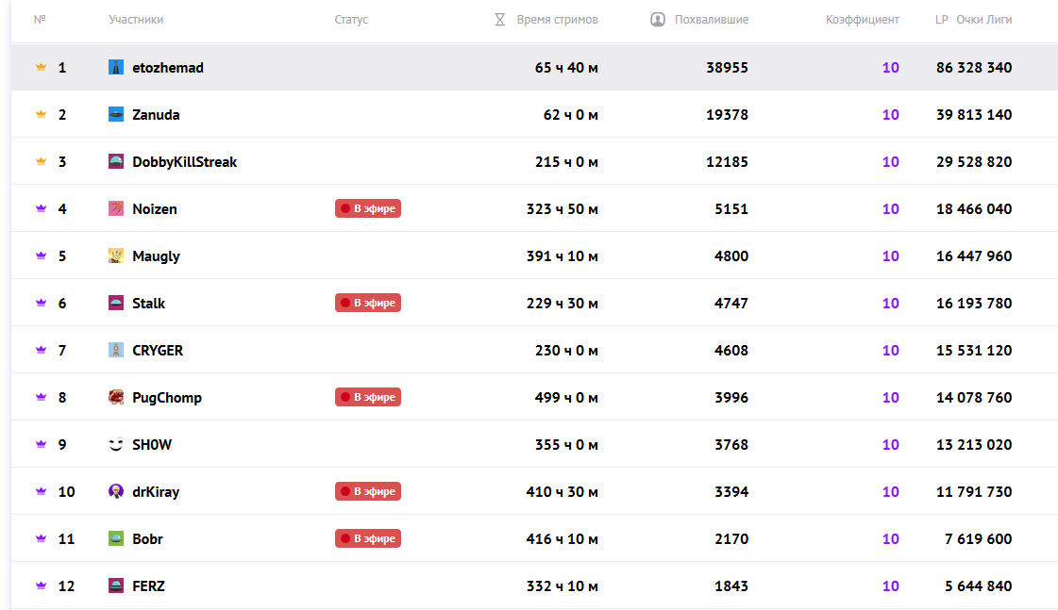Click the hourglass icon in stream time header
1058x610 pixels.
click(x=500, y=20)
